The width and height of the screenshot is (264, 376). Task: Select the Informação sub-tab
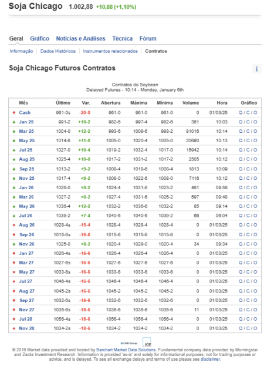21,51
